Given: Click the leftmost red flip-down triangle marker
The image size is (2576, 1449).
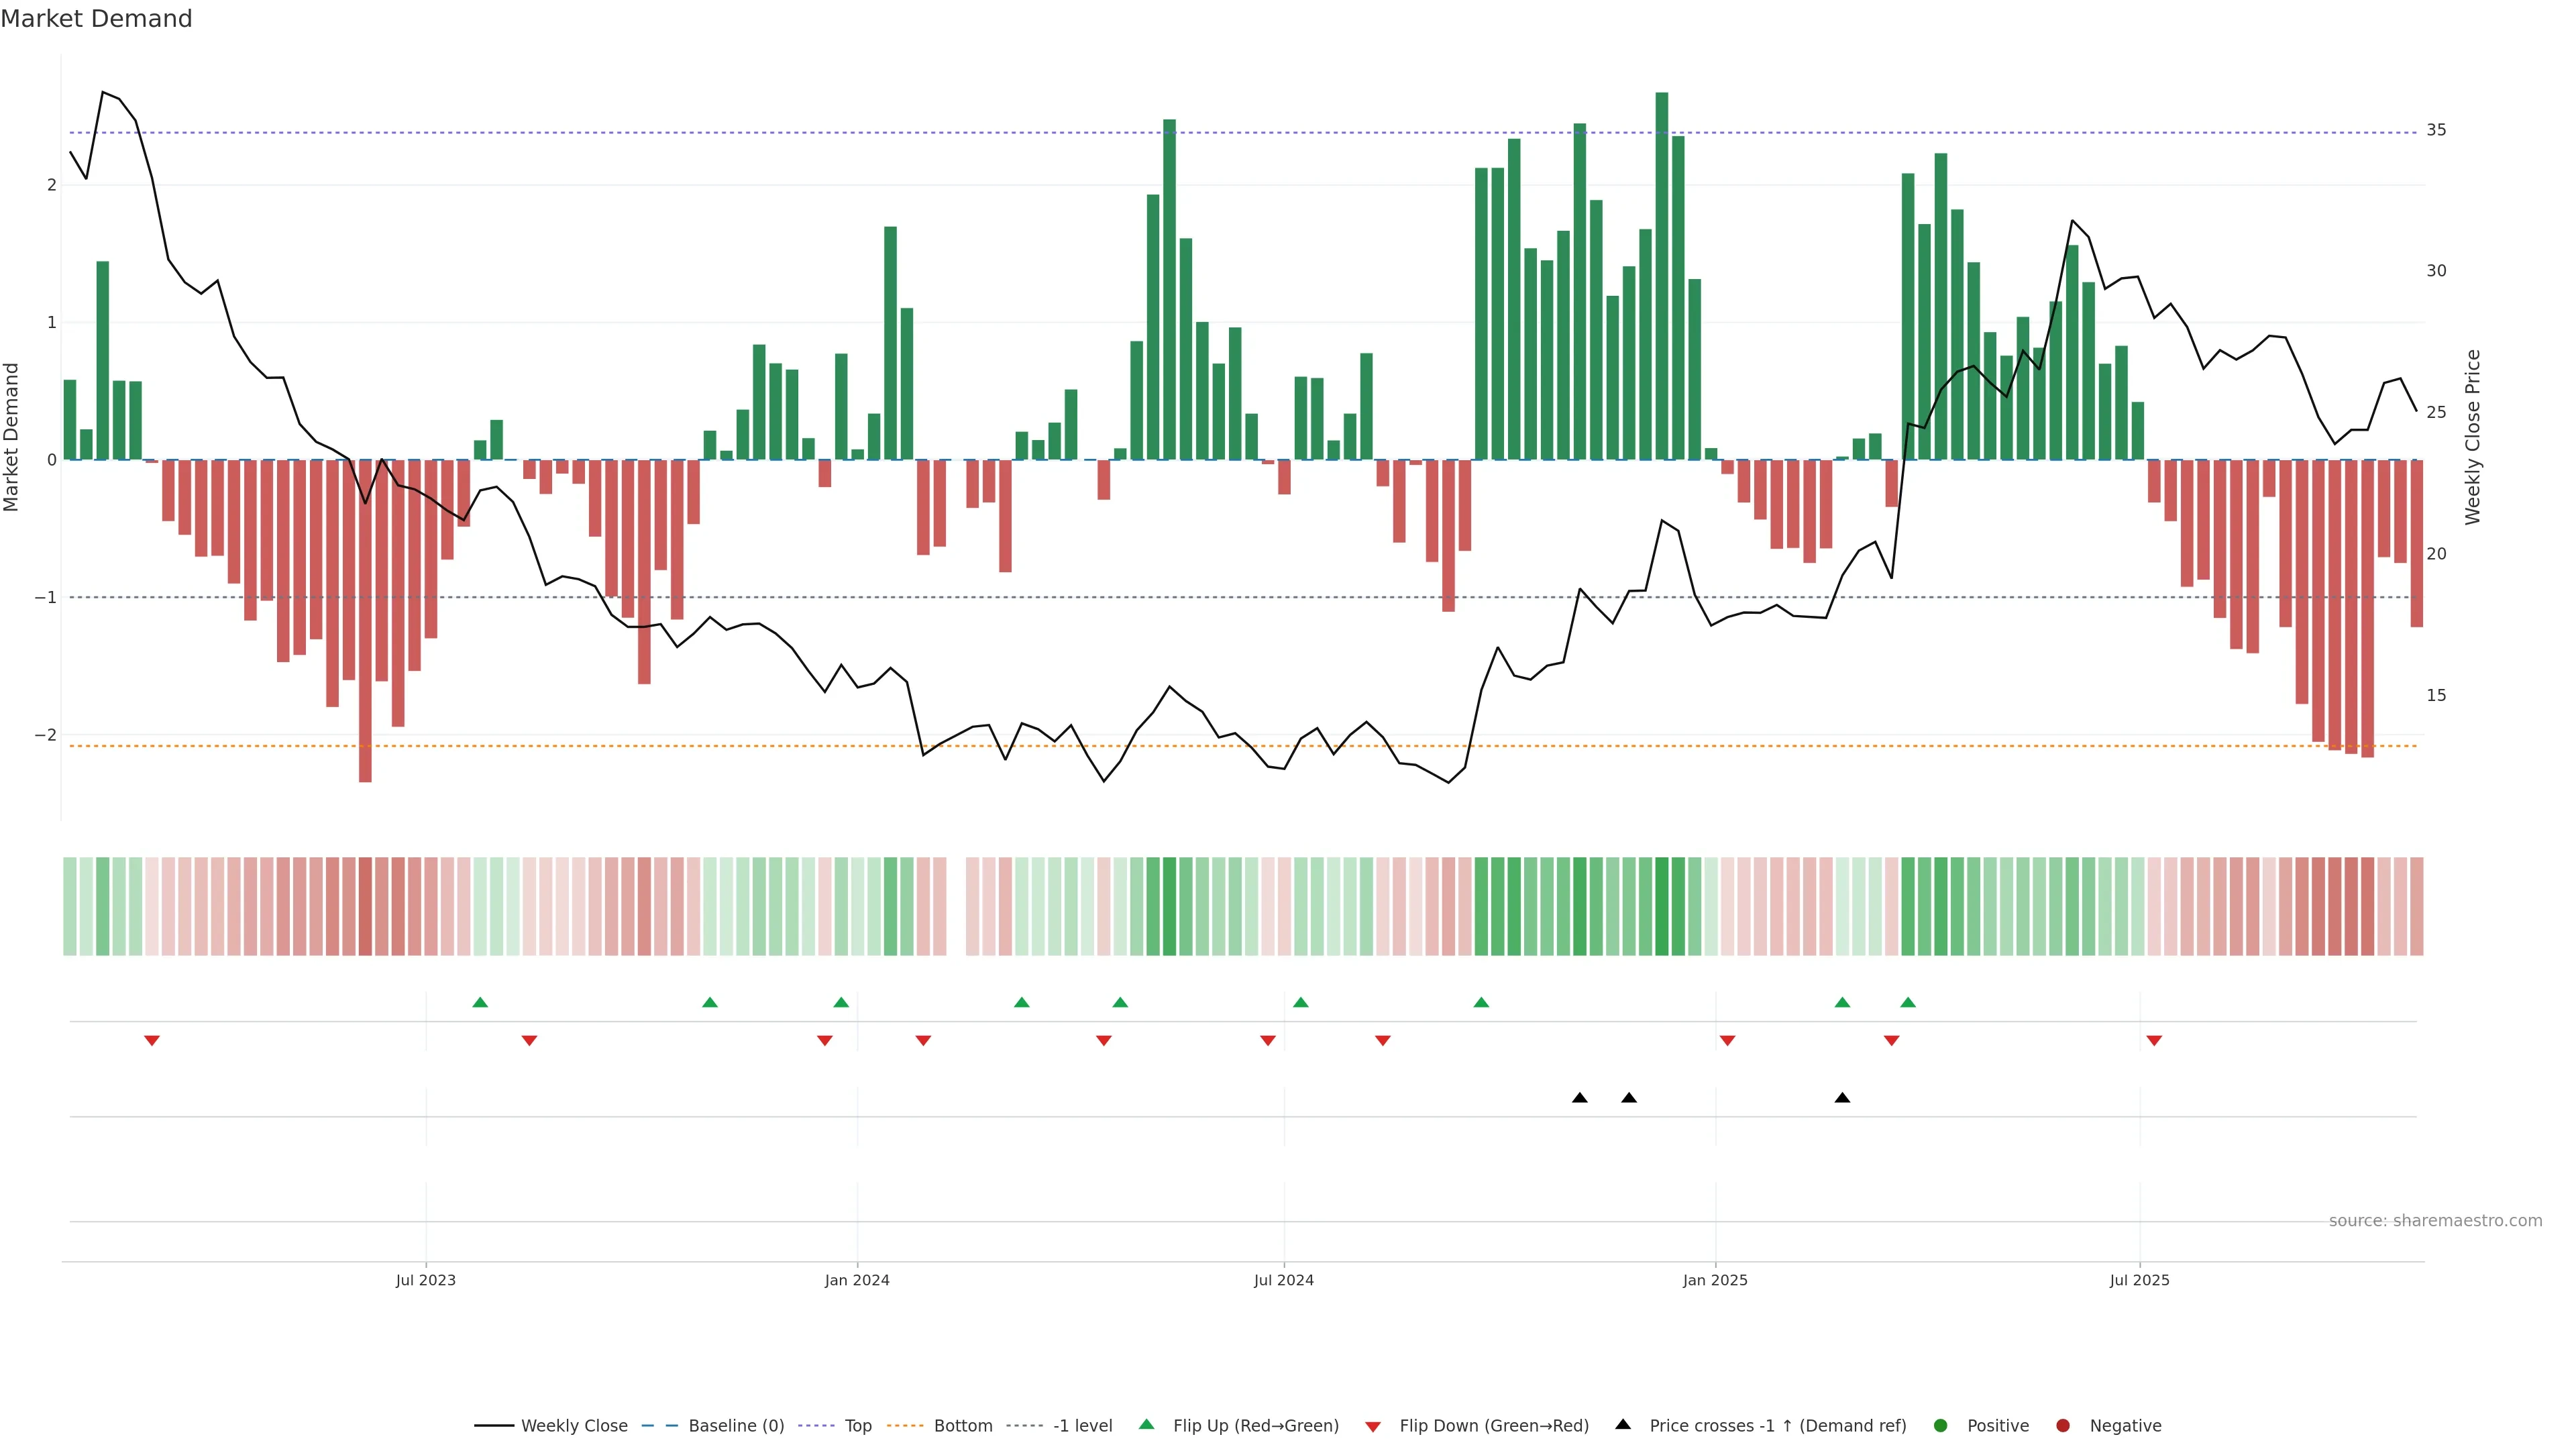Looking at the screenshot, I should (152, 1041).
